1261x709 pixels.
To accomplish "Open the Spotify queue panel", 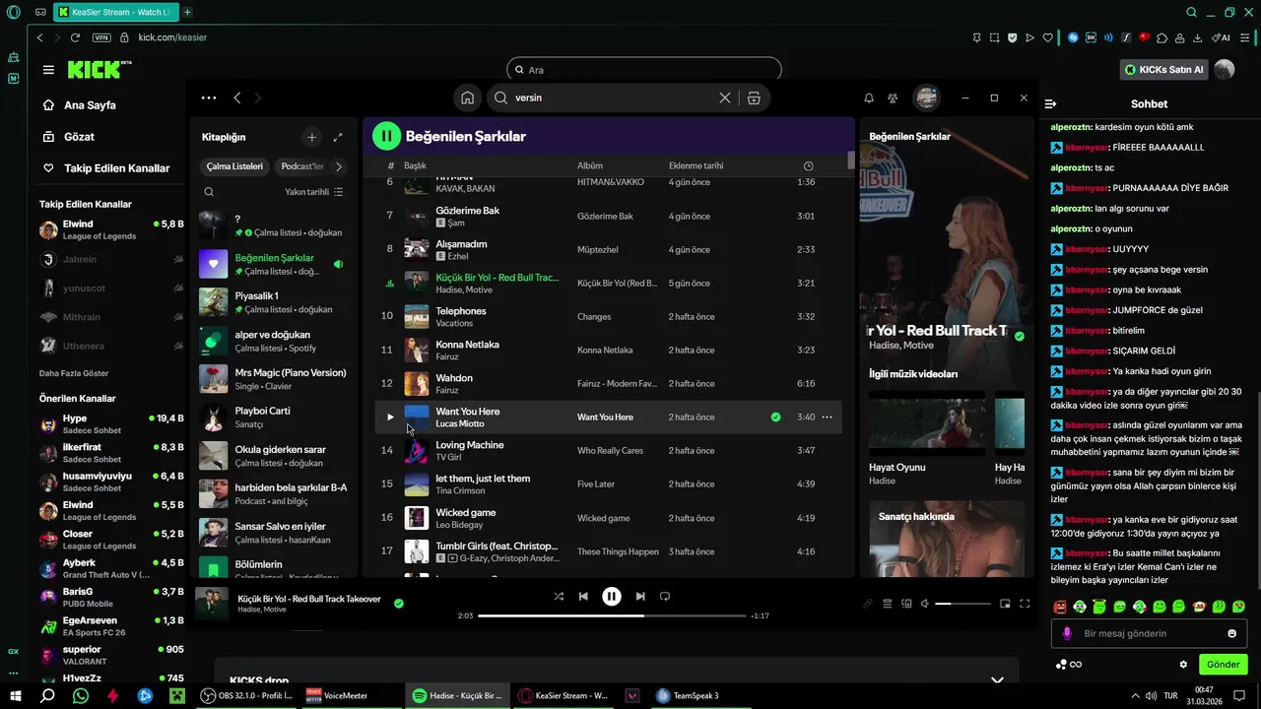I will pyautogui.click(x=888, y=604).
